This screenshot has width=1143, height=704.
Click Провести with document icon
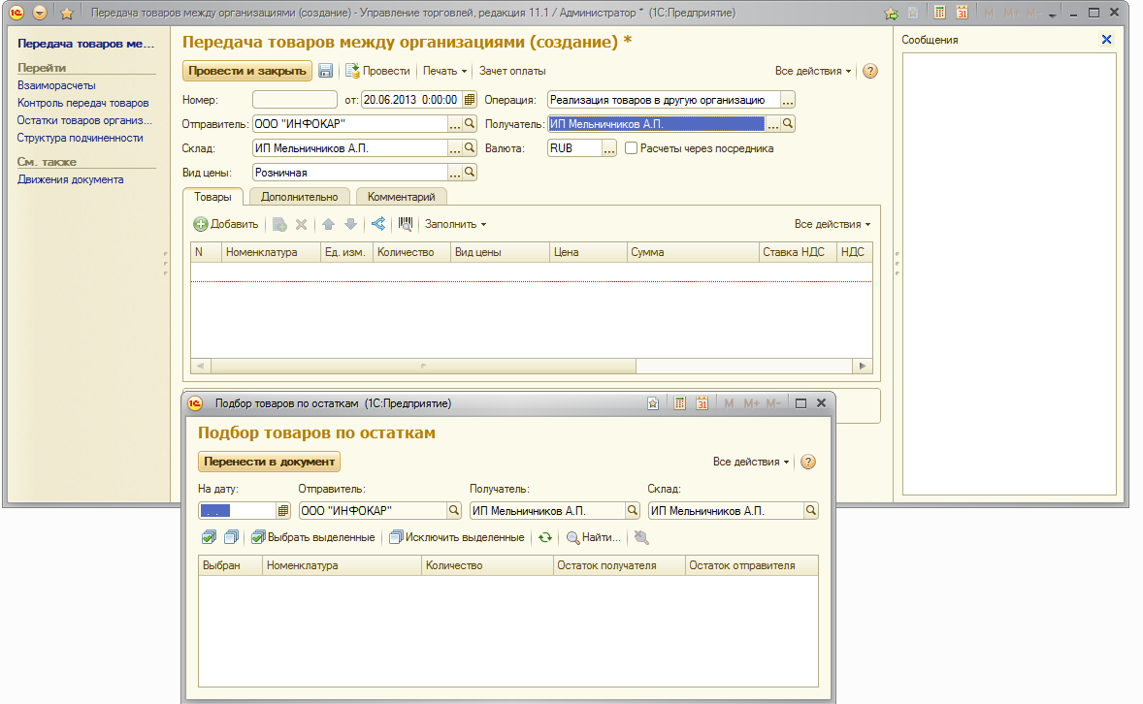click(x=377, y=71)
